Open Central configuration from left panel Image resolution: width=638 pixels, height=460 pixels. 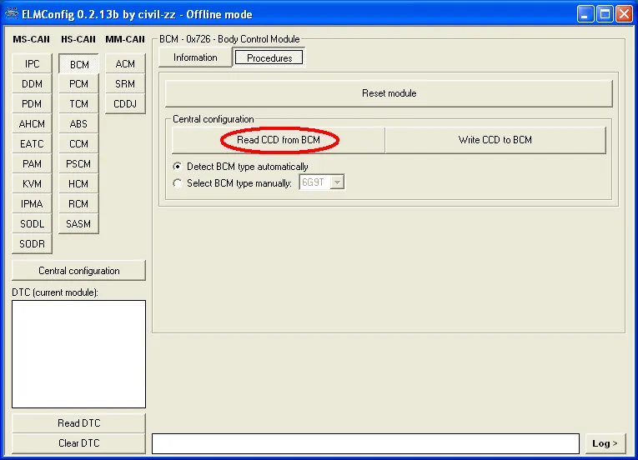pos(79,271)
